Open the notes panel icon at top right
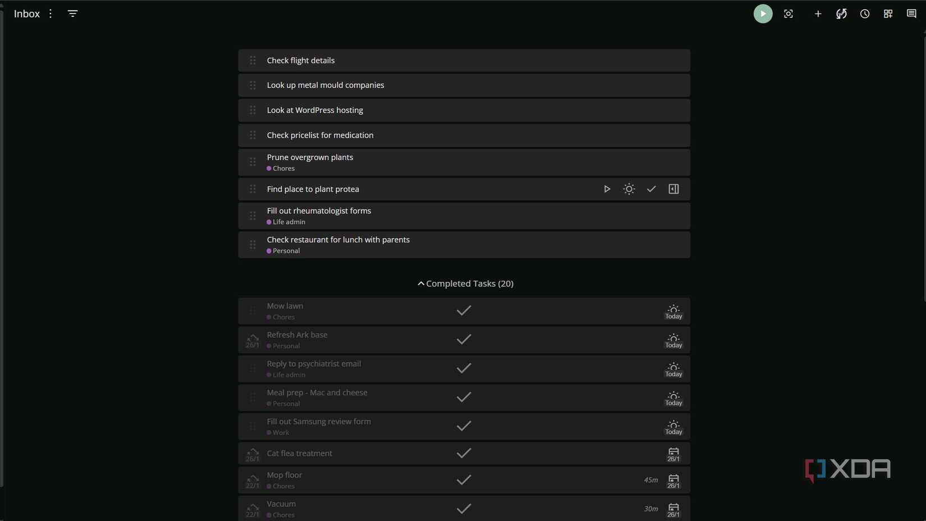The width and height of the screenshot is (926, 521). (x=911, y=14)
